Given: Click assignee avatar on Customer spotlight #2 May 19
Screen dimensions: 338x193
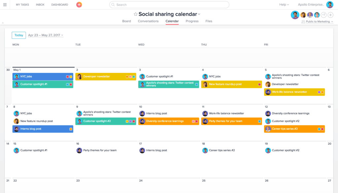Looking at the screenshot, I should tap(268, 151).
